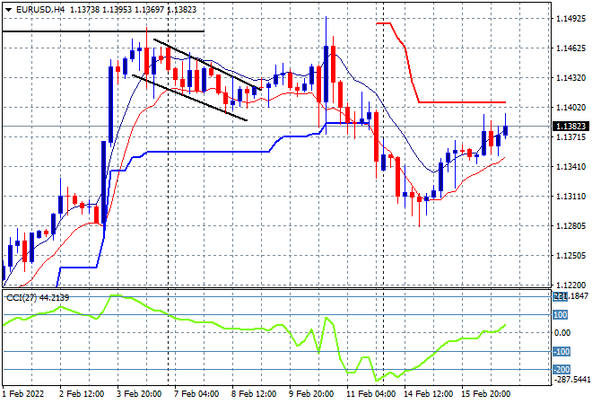The width and height of the screenshot is (592, 404).
Task: Click the 1.12200 price axis label
Action: [570, 285]
